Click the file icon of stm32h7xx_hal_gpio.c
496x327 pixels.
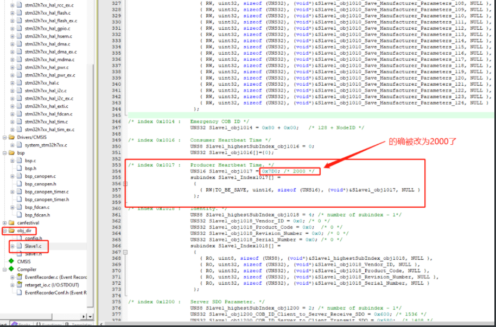[x=20, y=28]
